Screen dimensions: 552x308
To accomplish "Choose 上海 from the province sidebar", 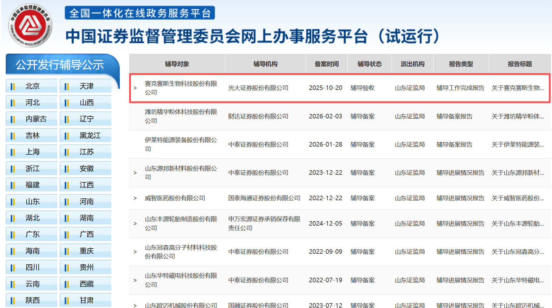I will [x=32, y=152].
